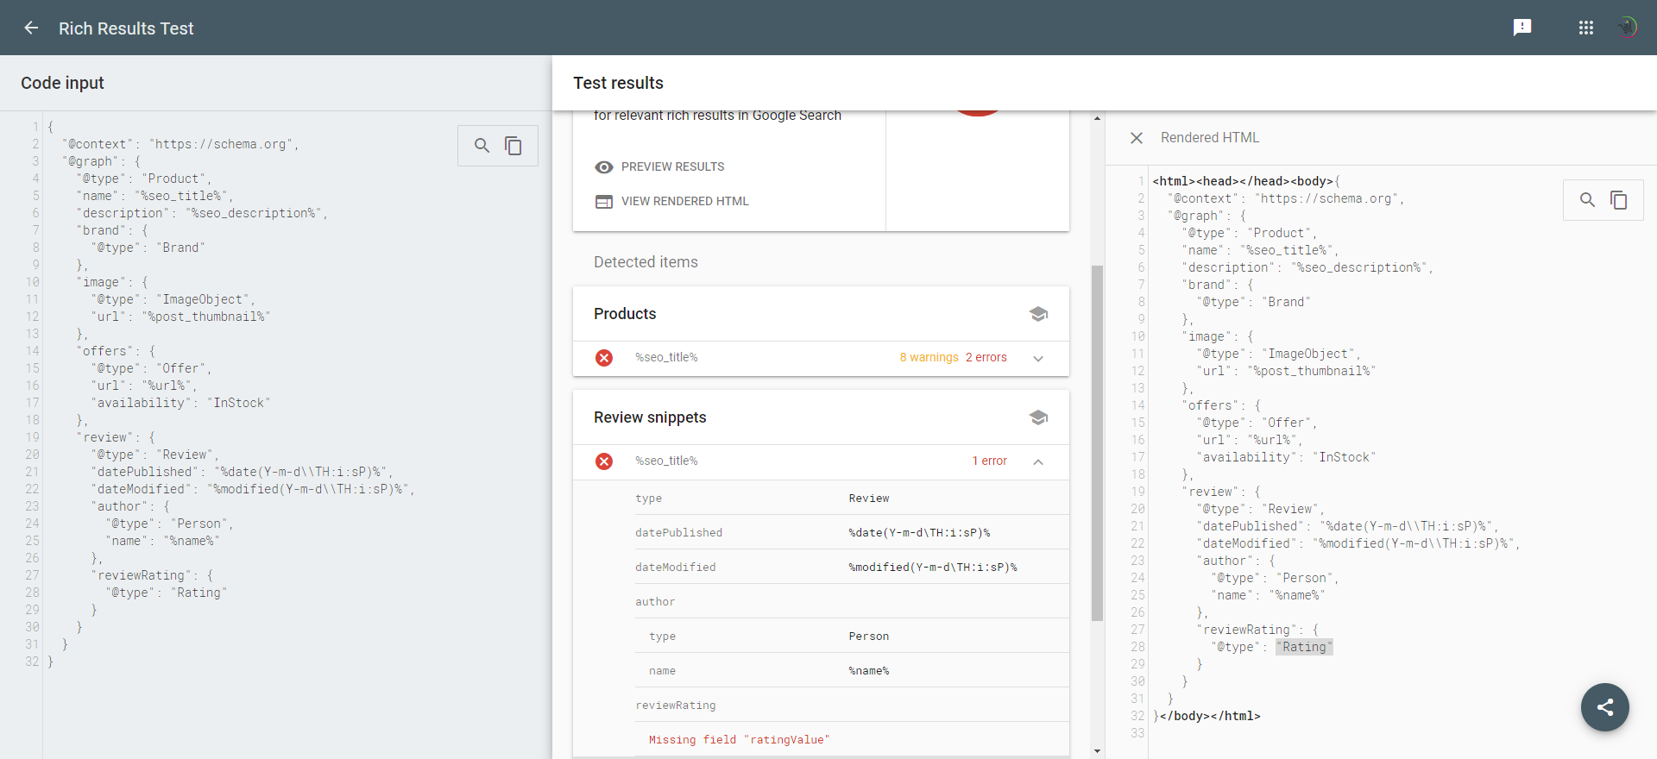Open the send feedback icon
The image size is (1657, 759).
1522,28
